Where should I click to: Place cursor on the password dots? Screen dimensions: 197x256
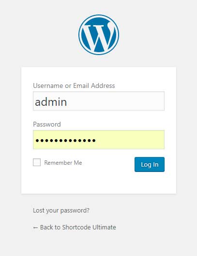pos(66,140)
